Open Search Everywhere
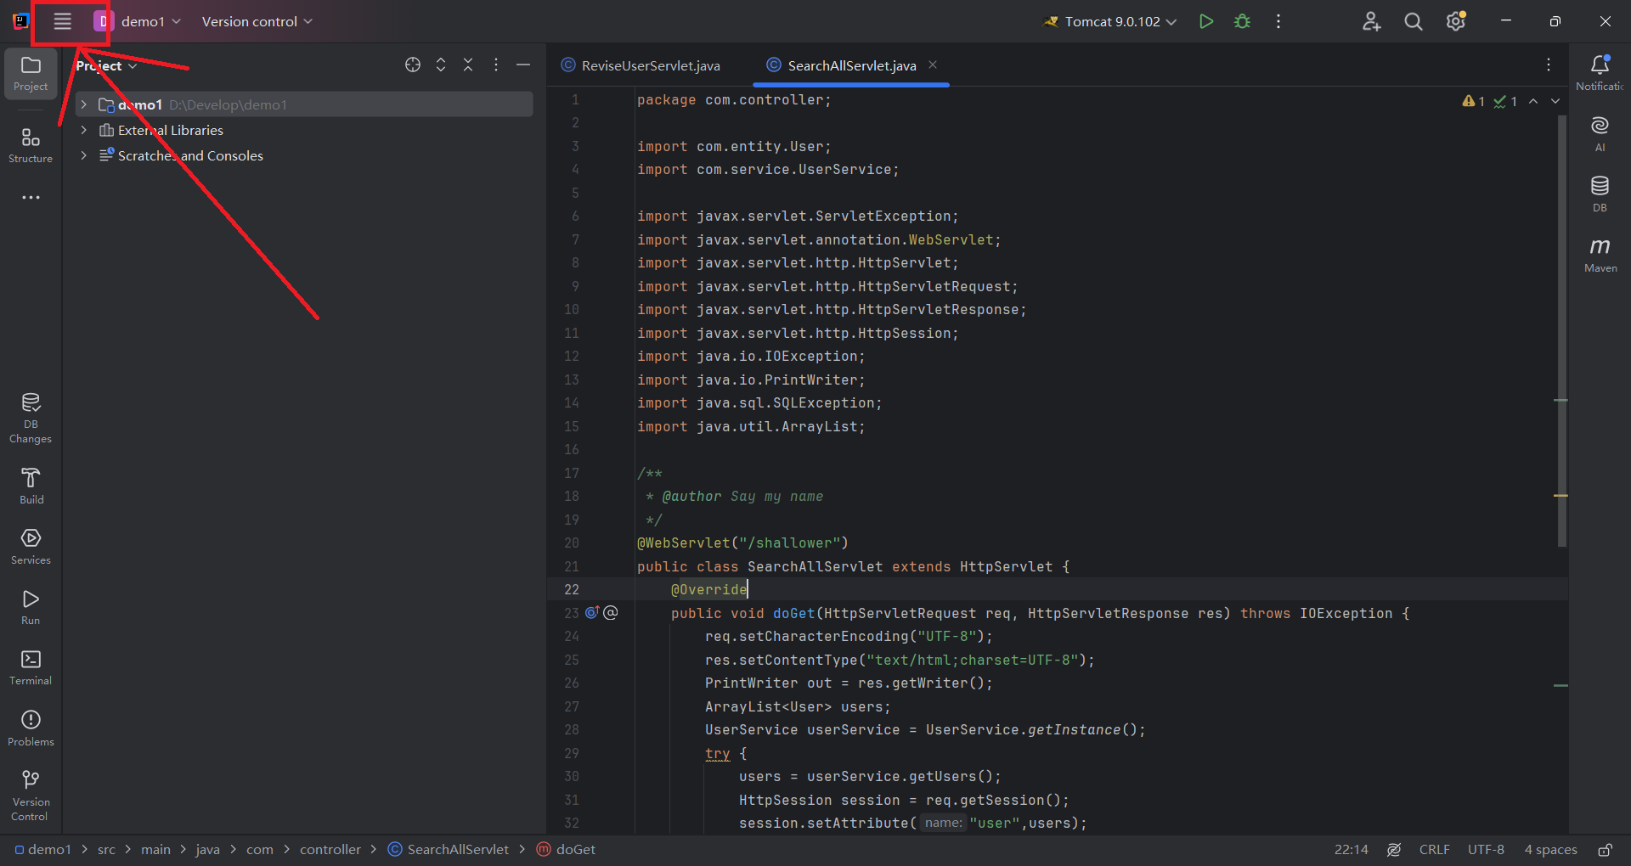 (x=1413, y=21)
